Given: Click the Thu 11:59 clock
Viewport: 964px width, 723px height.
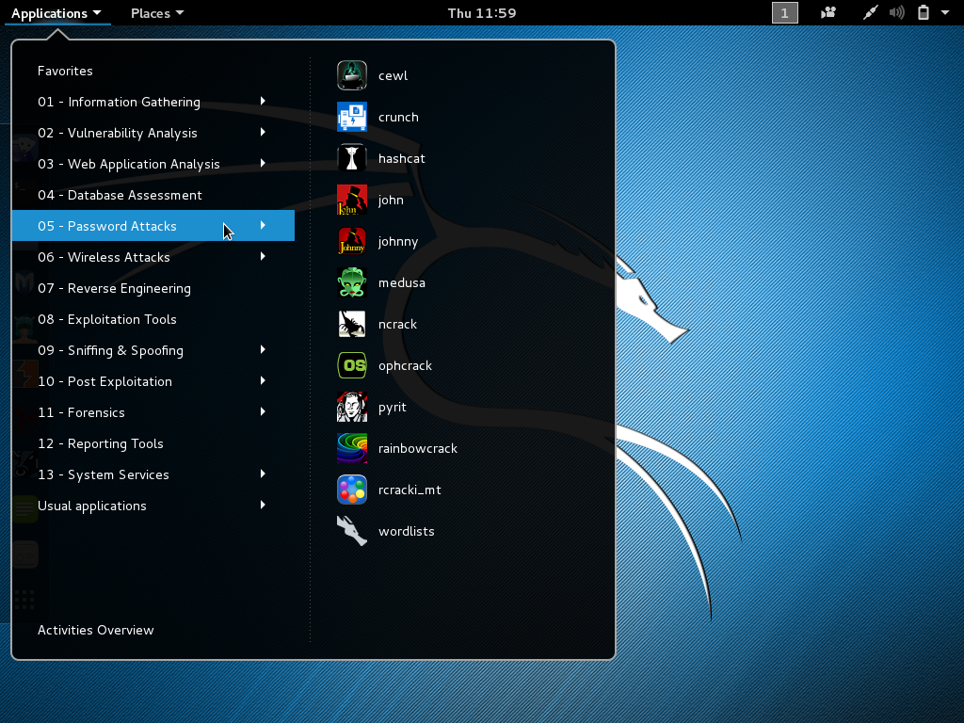Looking at the screenshot, I should point(482,13).
